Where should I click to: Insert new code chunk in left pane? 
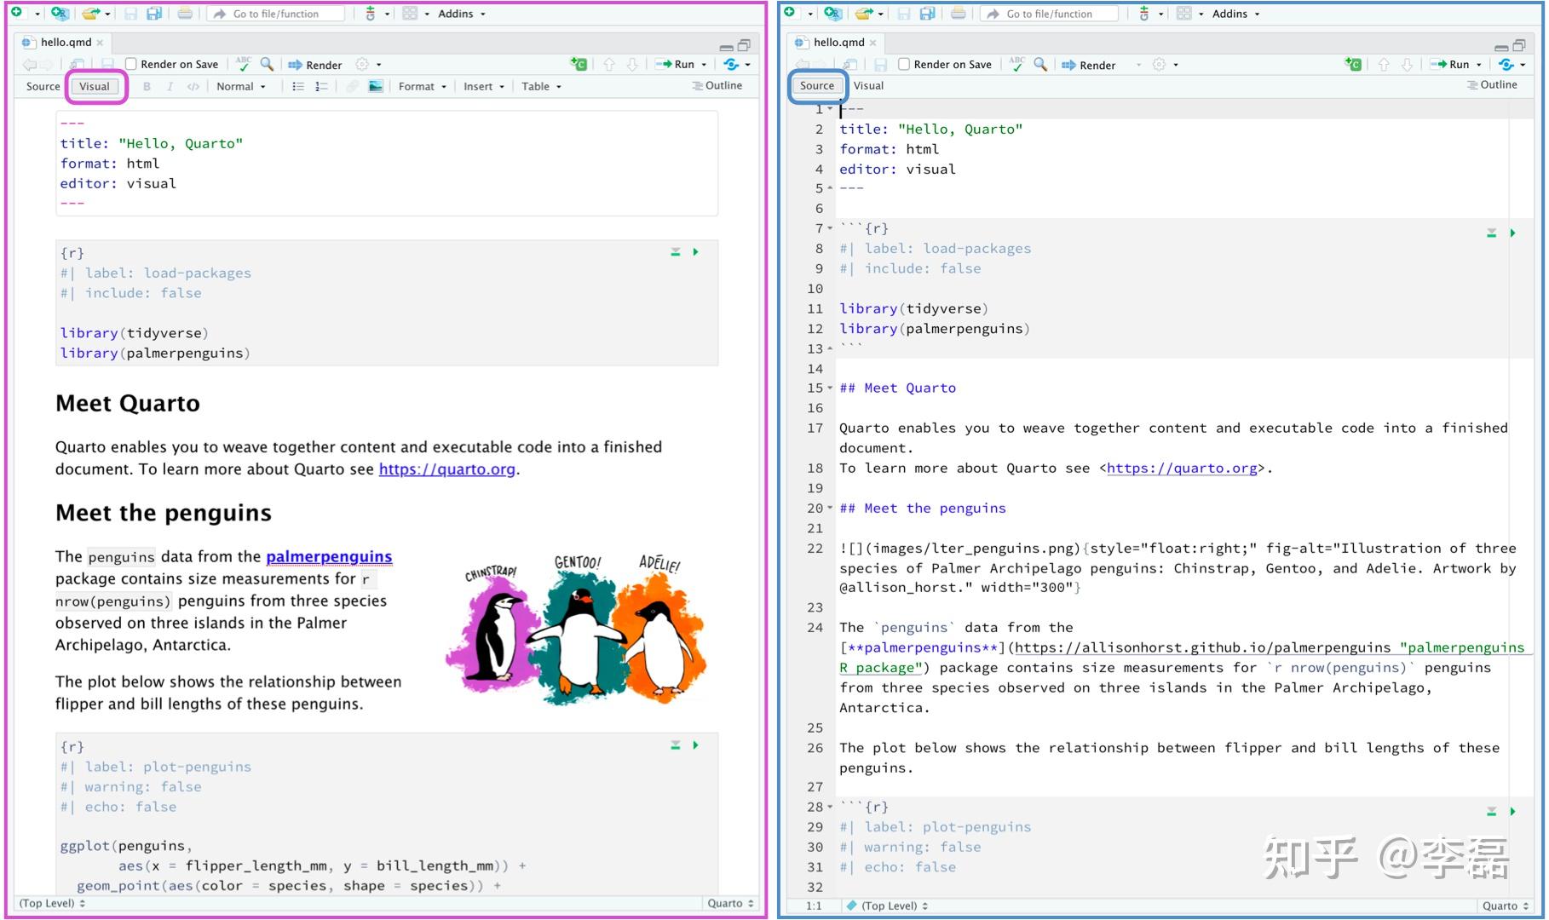click(579, 64)
